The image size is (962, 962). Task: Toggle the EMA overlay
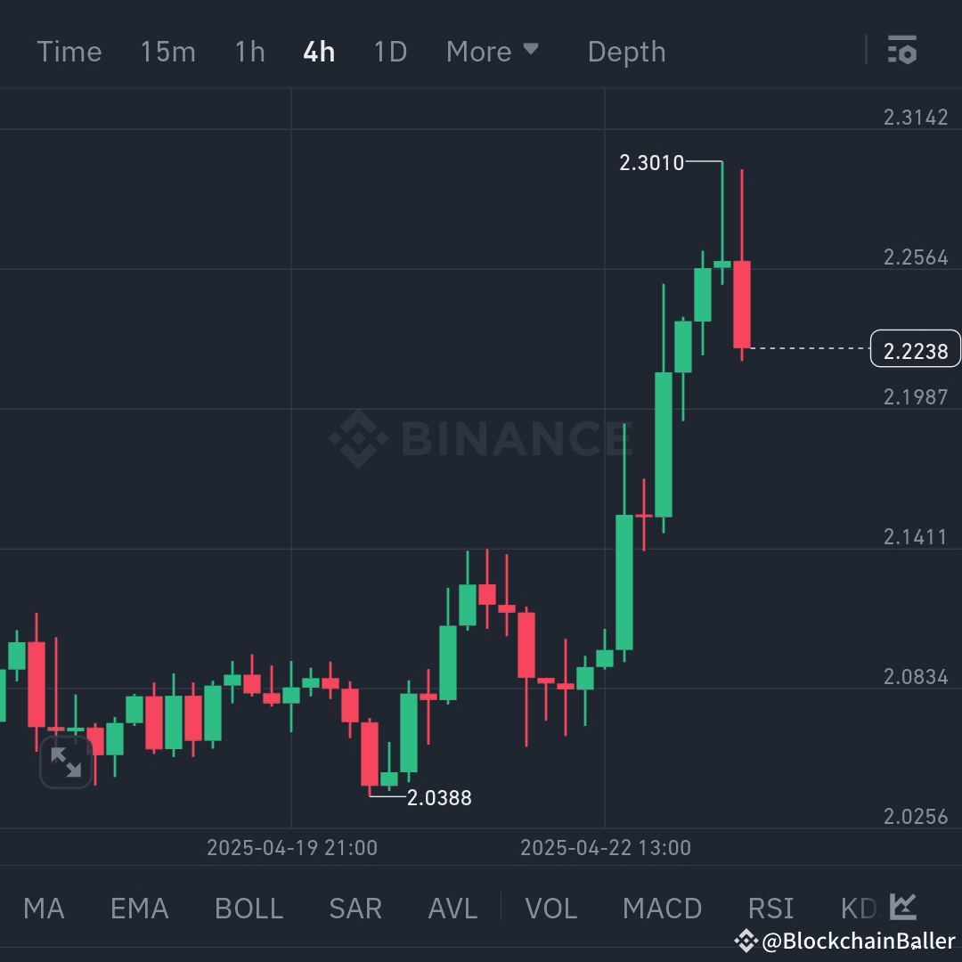click(139, 908)
